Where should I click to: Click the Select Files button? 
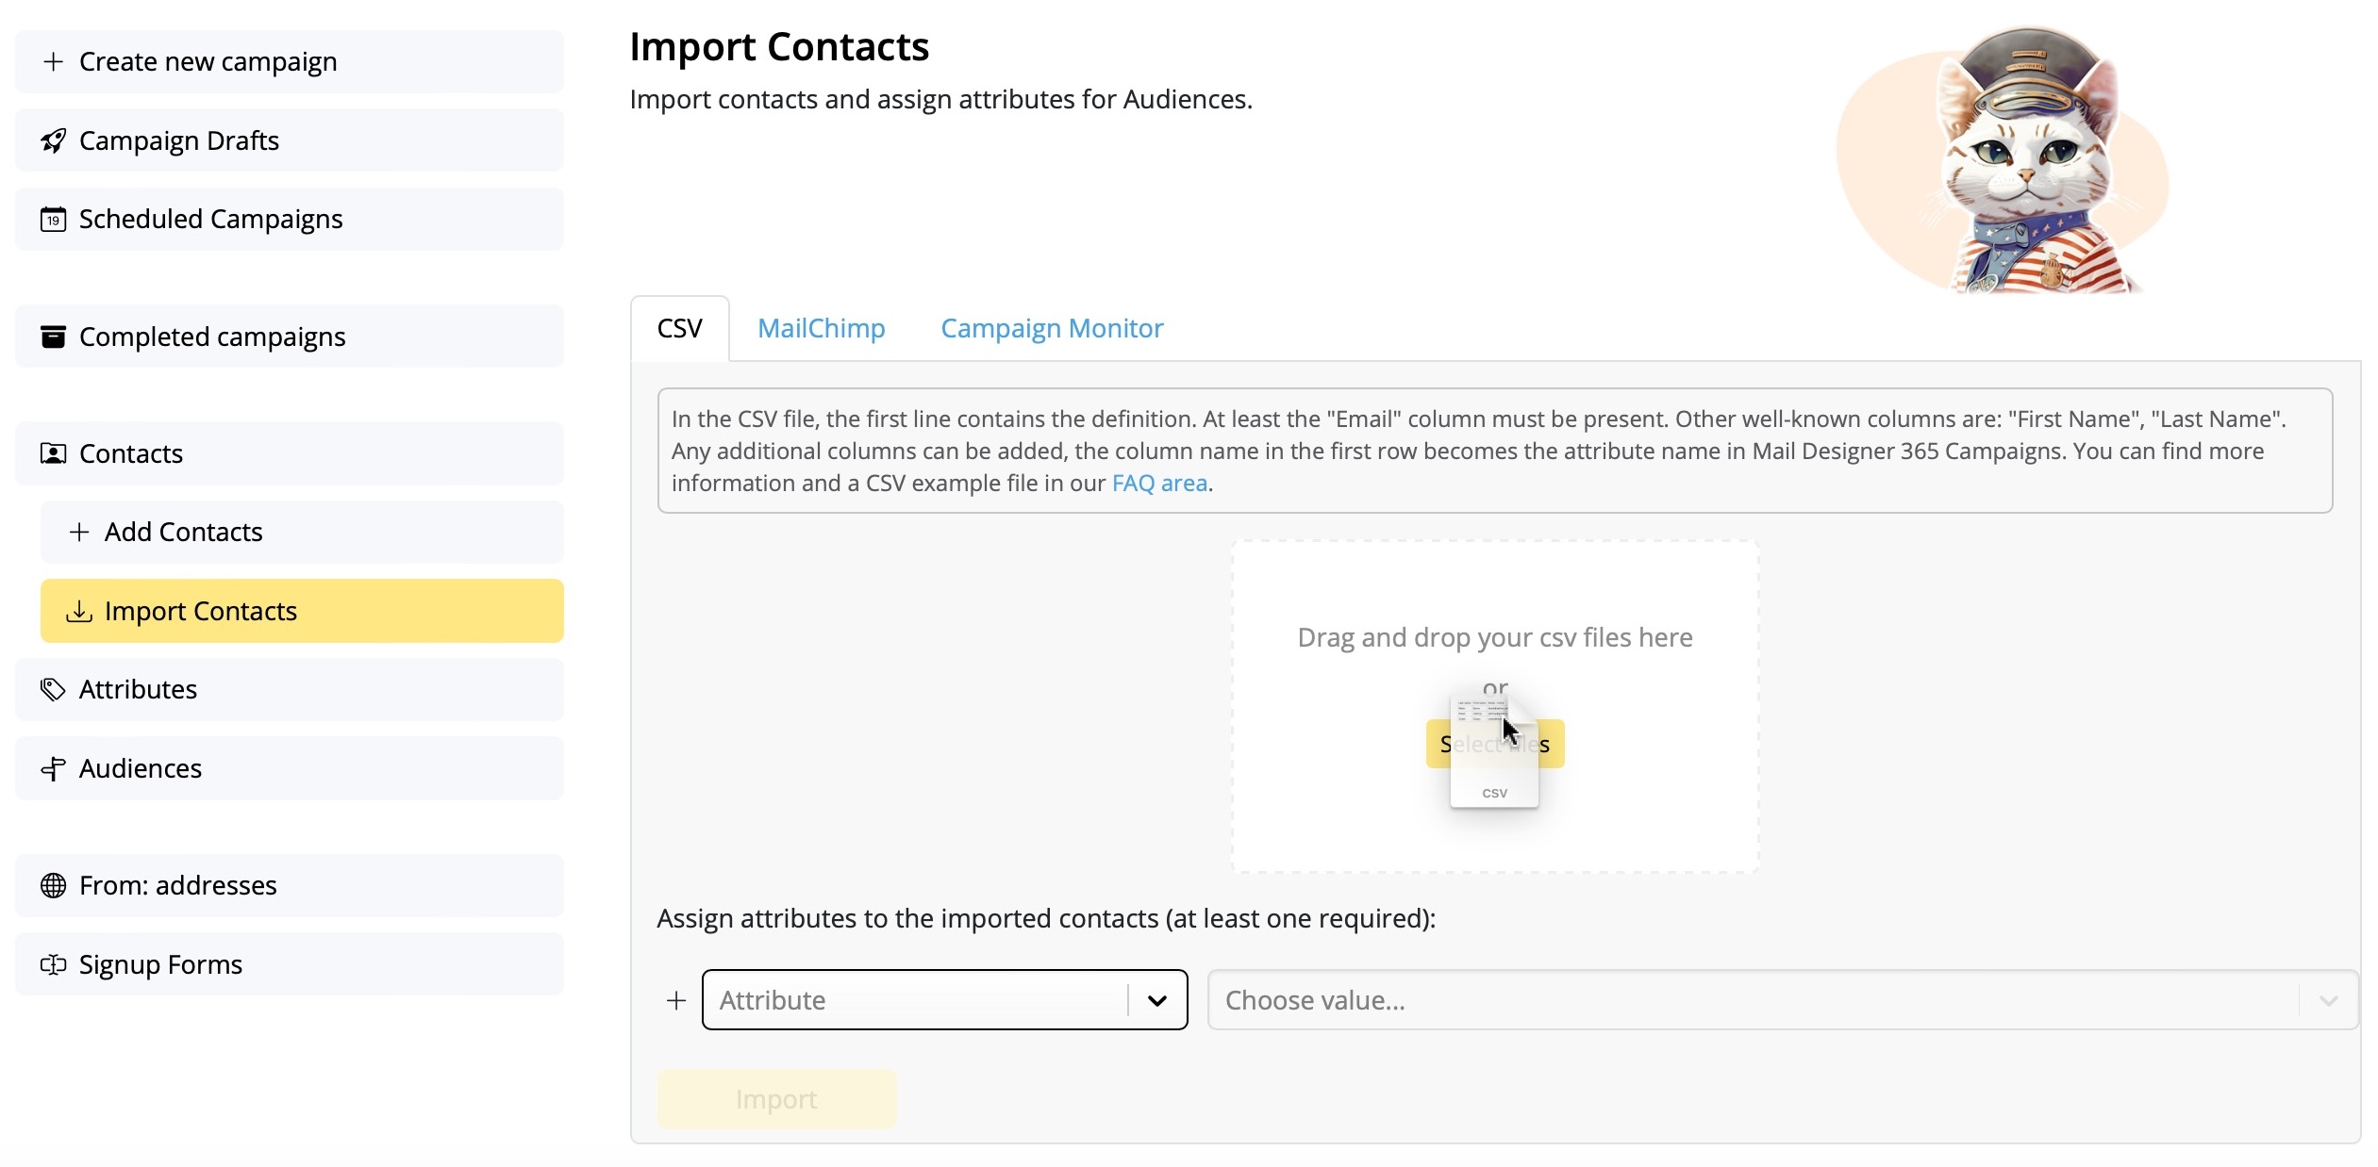(1494, 743)
